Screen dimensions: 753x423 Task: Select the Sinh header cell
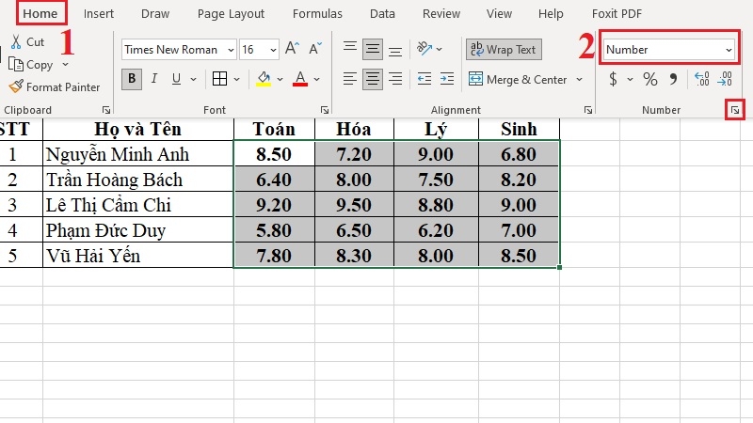pyautogui.click(x=520, y=129)
